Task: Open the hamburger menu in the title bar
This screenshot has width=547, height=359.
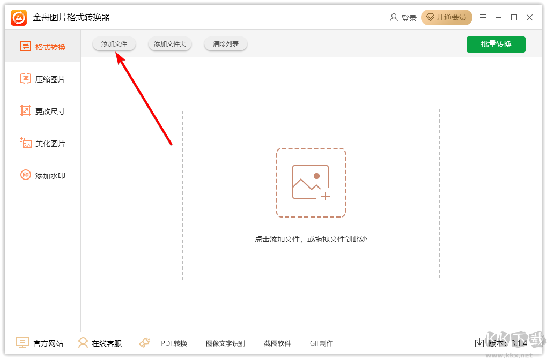Action: [482, 17]
